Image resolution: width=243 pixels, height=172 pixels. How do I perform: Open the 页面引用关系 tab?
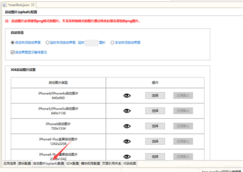[112, 164]
